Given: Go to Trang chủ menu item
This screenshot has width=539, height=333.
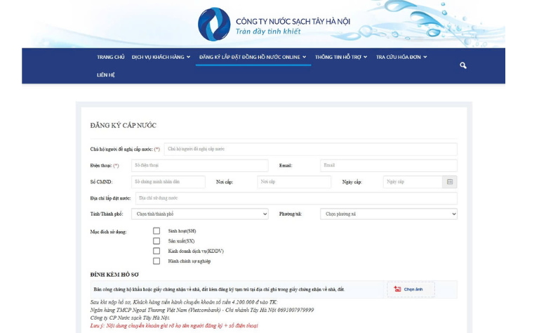Looking at the screenshot, I should pyautogui.click(x=111, y=57).
